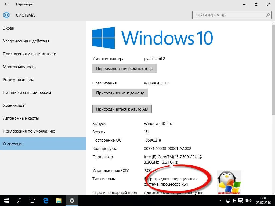Click the Settings gear taskbar button

click(x=72, y=201)
